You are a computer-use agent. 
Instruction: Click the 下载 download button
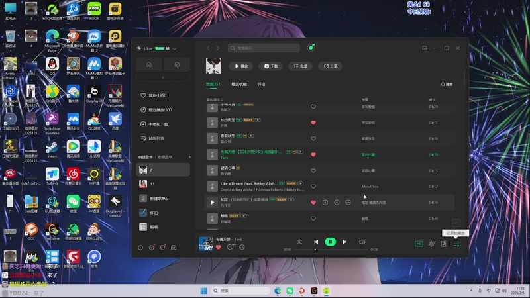click(x=271, y=66)
